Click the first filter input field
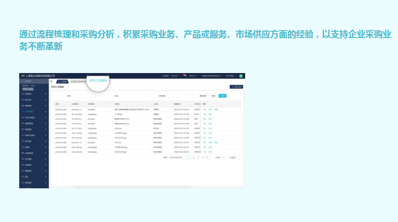Image resolution: width=398 pixels, height=222 pixels. coord(85,96)
